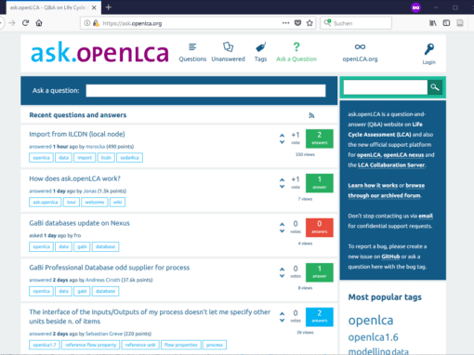Open the green '2 answers' box for ILCDN

[320, 138]
